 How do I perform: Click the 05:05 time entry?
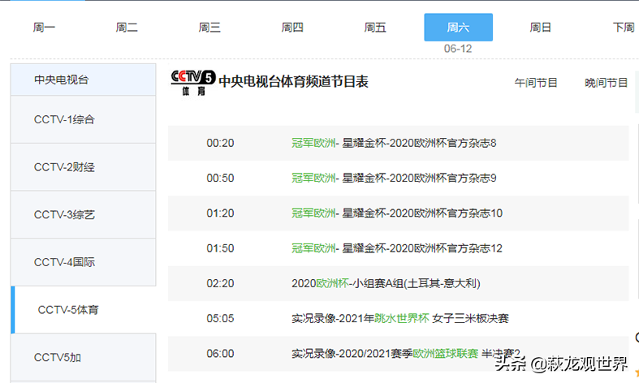pyautogui.click(x=221, y=318)
